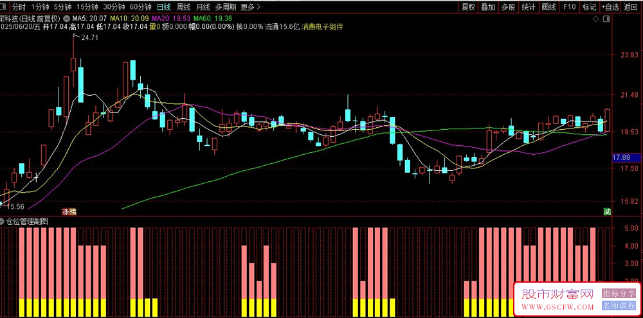Image resolution: width=643 pixels, height=318 pixels.
Task: Switch to 分时 view
Action: click(x=19, y=7)
